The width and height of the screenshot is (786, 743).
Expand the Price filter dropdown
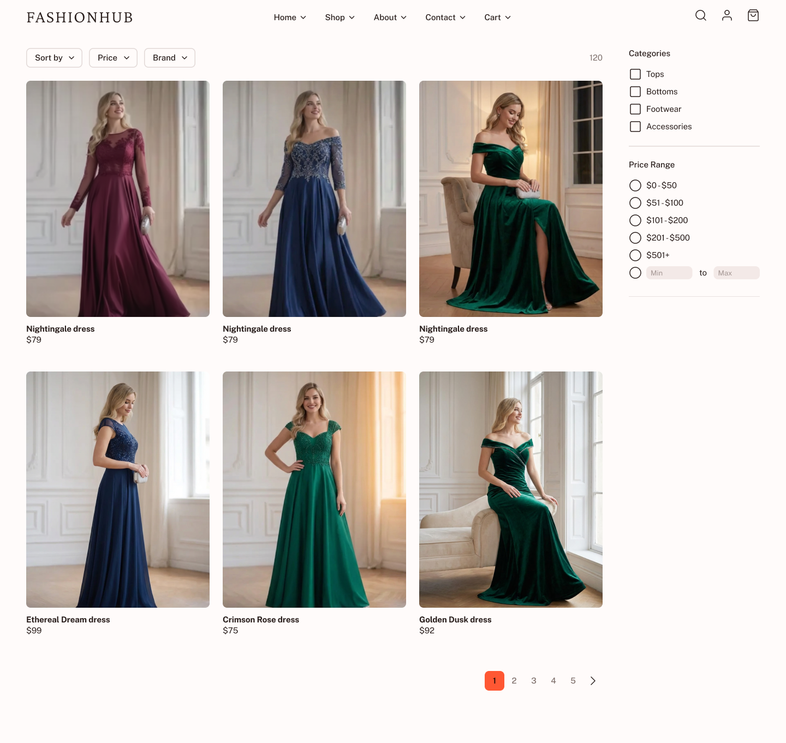[x=112, y=57]
